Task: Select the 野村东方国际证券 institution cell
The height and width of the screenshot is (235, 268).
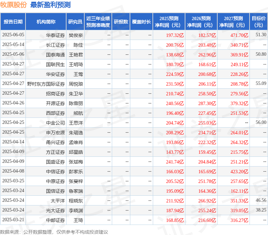Action: tap(46, 84)
